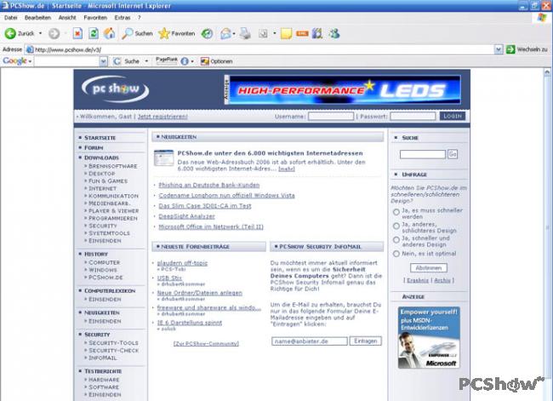Screen dimensions: 553x401
Task: Click in the Passwort field
Action: click(x=413, y=116)
